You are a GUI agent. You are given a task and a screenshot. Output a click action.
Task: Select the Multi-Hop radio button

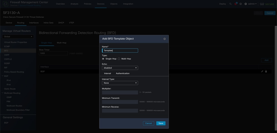[x=119, y=59]
